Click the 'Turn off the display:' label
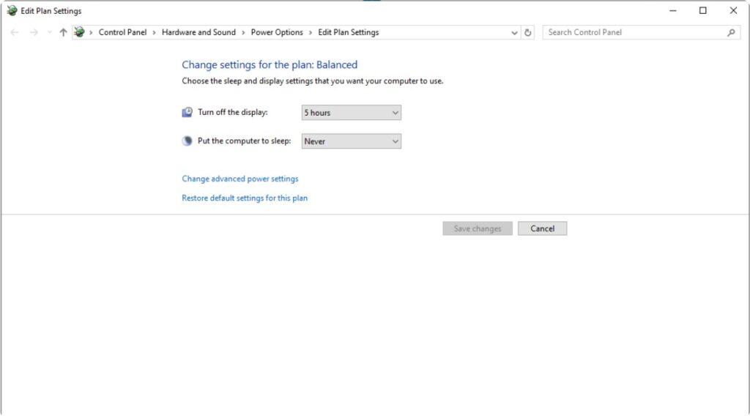This screenshot has height=418, width=750. (233, 112)
